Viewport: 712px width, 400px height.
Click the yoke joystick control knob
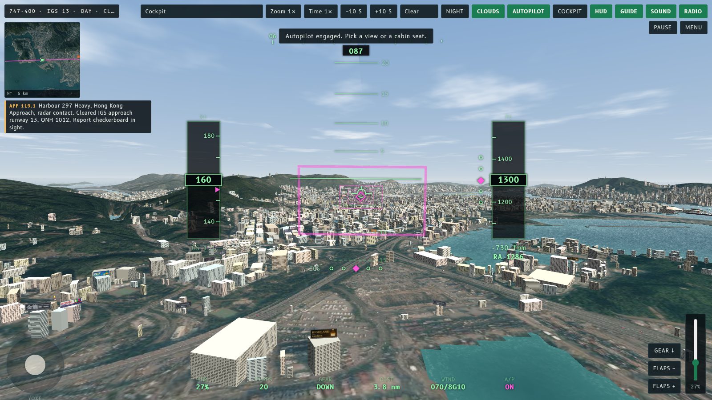tap(35, 365)
